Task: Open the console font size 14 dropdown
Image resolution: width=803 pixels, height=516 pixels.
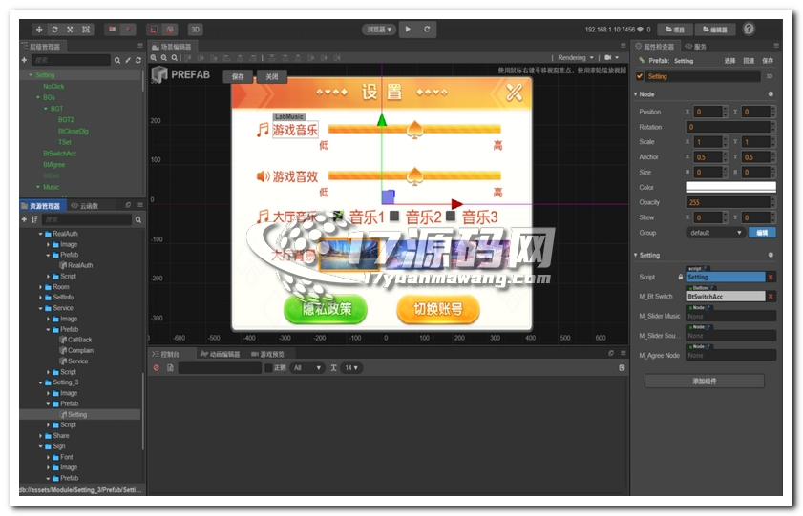Action: pyautogui.click(x=351, y=368)
